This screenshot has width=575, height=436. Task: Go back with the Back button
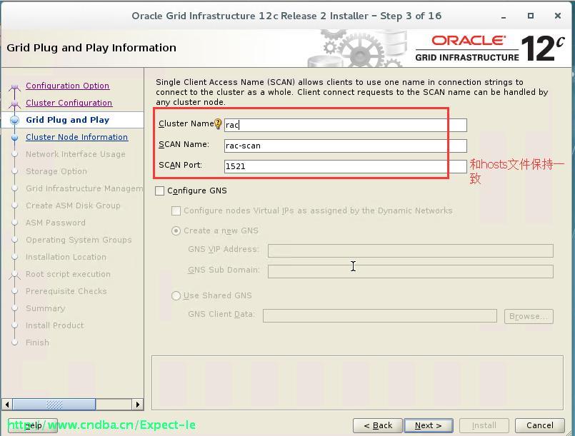pyautogui.click(x=378, y=425)
